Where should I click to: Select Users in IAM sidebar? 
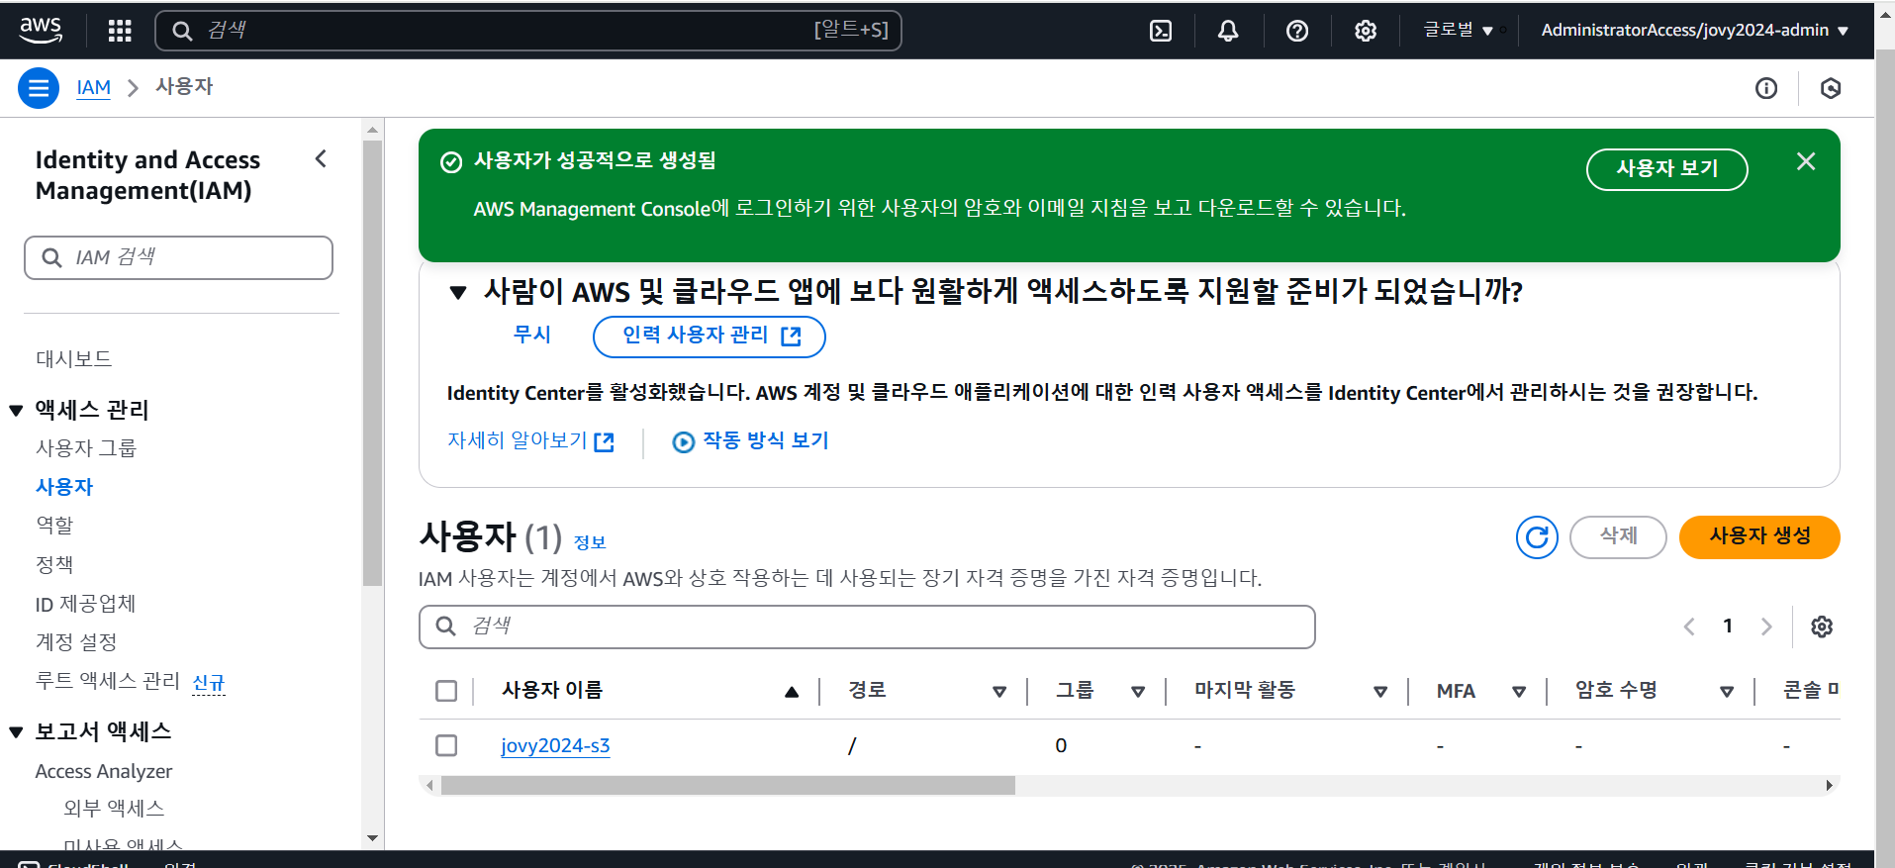pyautogui.click(x=64, y=487)
